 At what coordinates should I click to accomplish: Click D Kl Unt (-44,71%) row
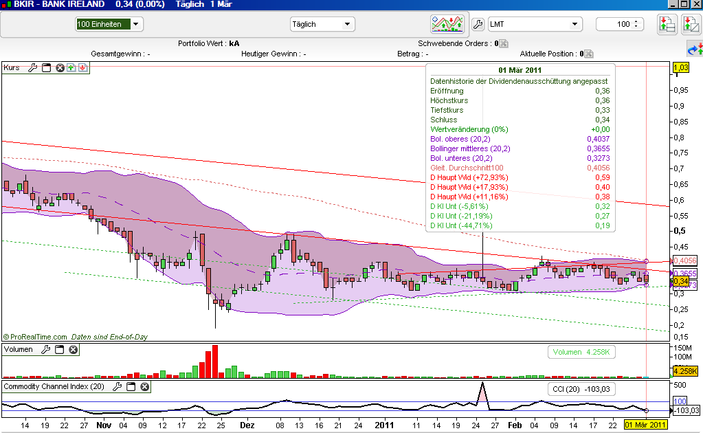520,225
